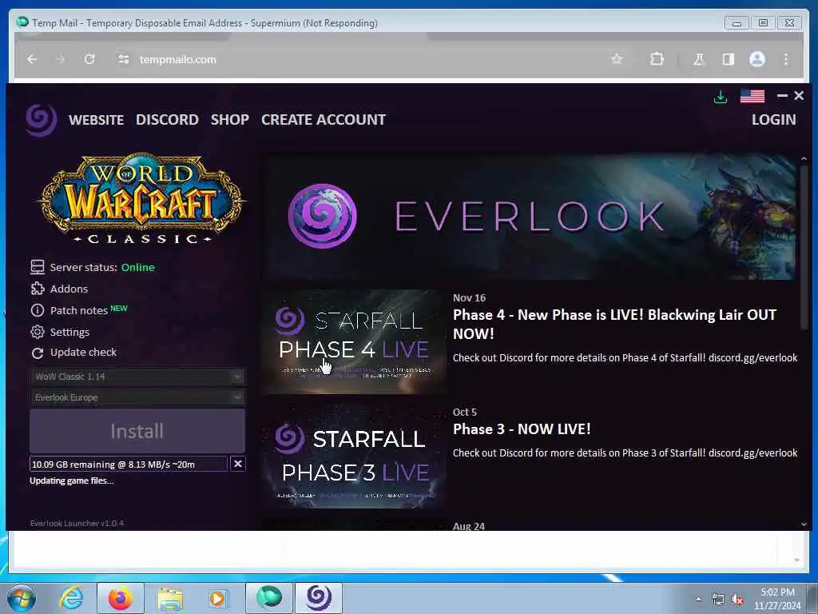818x614 pixels.
Task: Go to the SHOP page
Action: coord(229,120)
